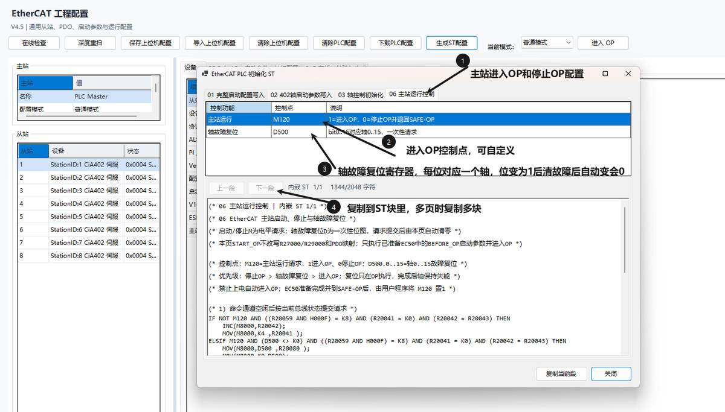This screenshot has width=725, height=412.
Task: Close the EtherCAT PLC 初始化 ST dialog
Action: pos(628,74)
